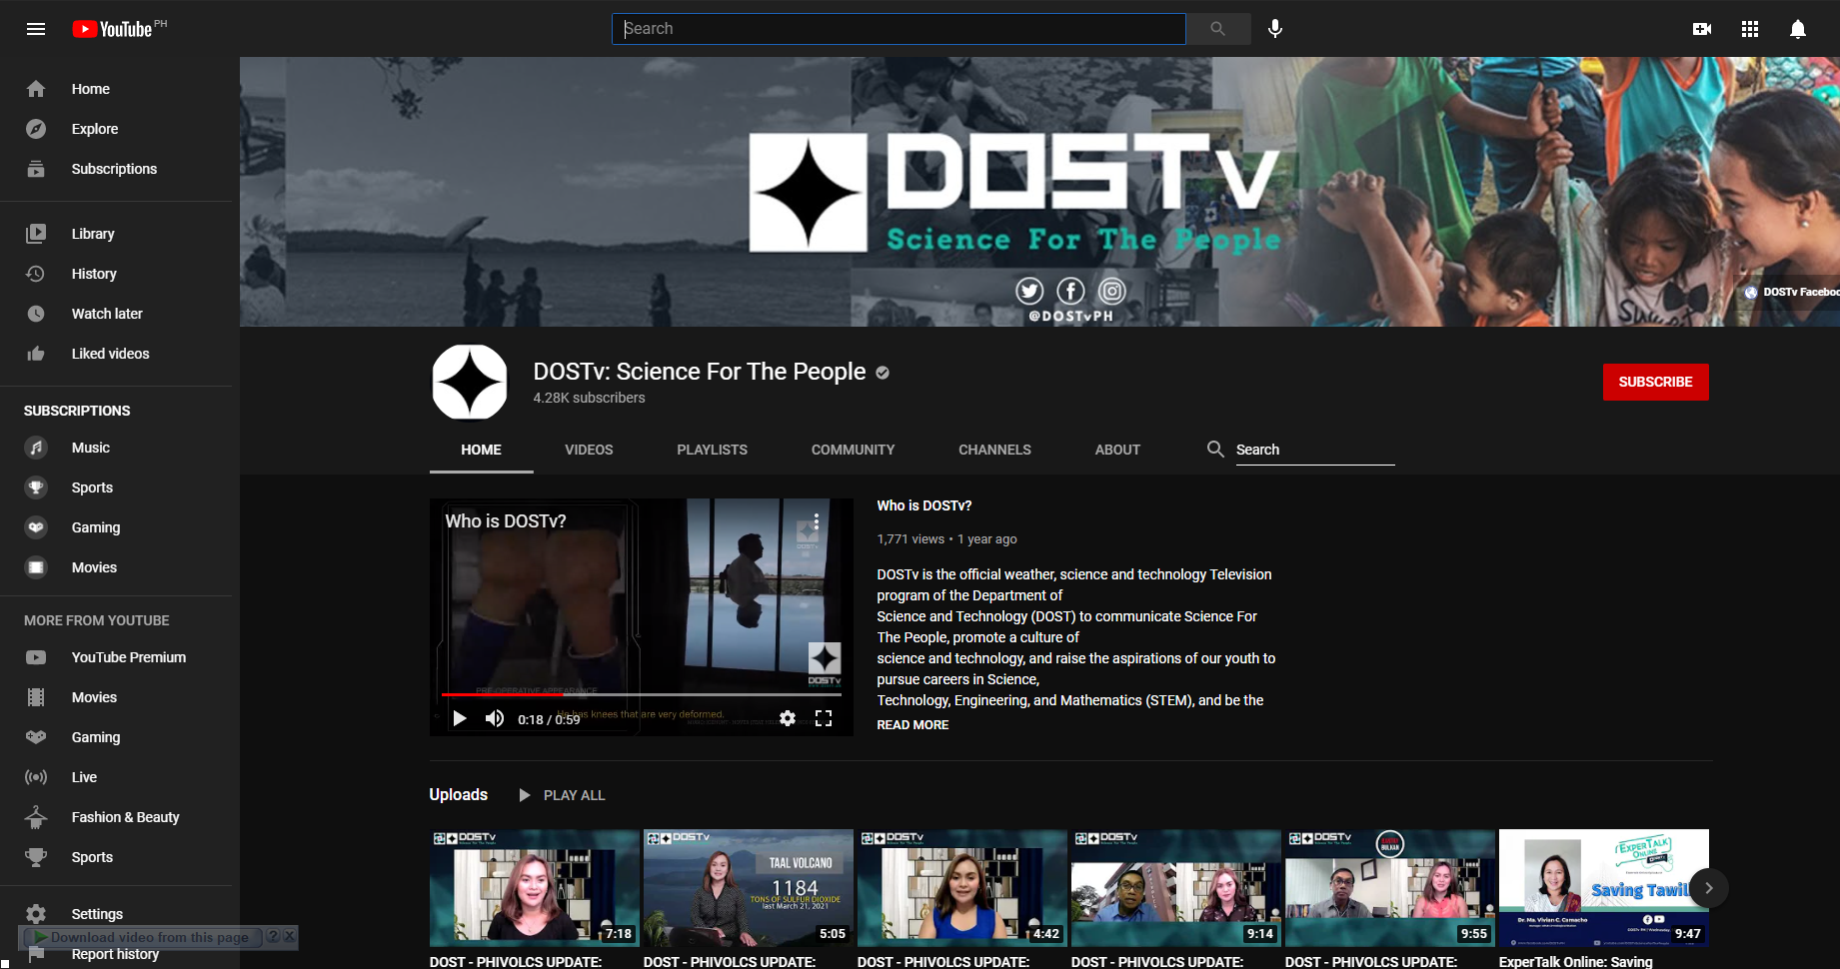The height and width of the screenshot is (969, 1840).
Task: Switch to the VIDEOS tab
Action: tap(589, 450)
